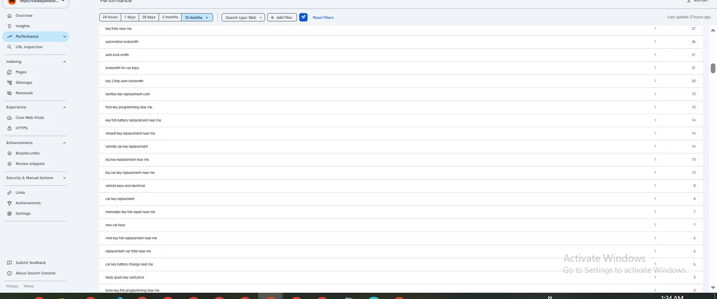Select query 'car key replacment'
The image size is (717, 299).
[120, 199]
